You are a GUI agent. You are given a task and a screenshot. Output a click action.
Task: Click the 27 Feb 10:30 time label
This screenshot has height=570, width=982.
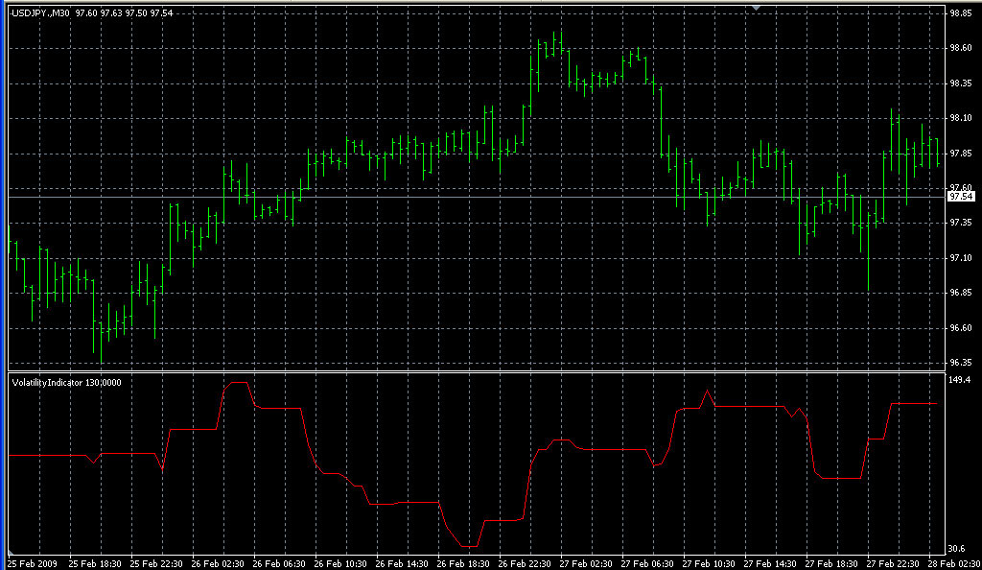click(x=709, y=563)
